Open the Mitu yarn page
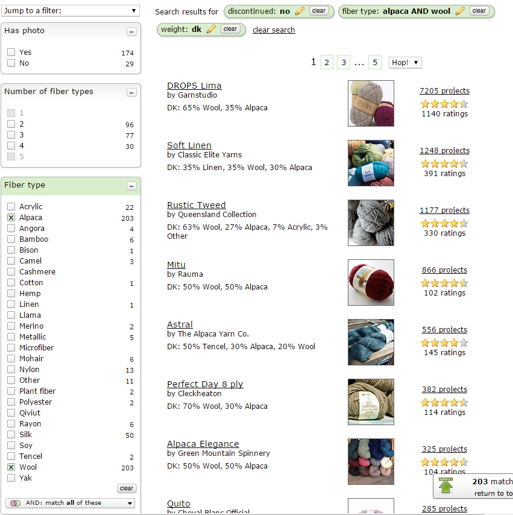513x515 pixels. 177,265
